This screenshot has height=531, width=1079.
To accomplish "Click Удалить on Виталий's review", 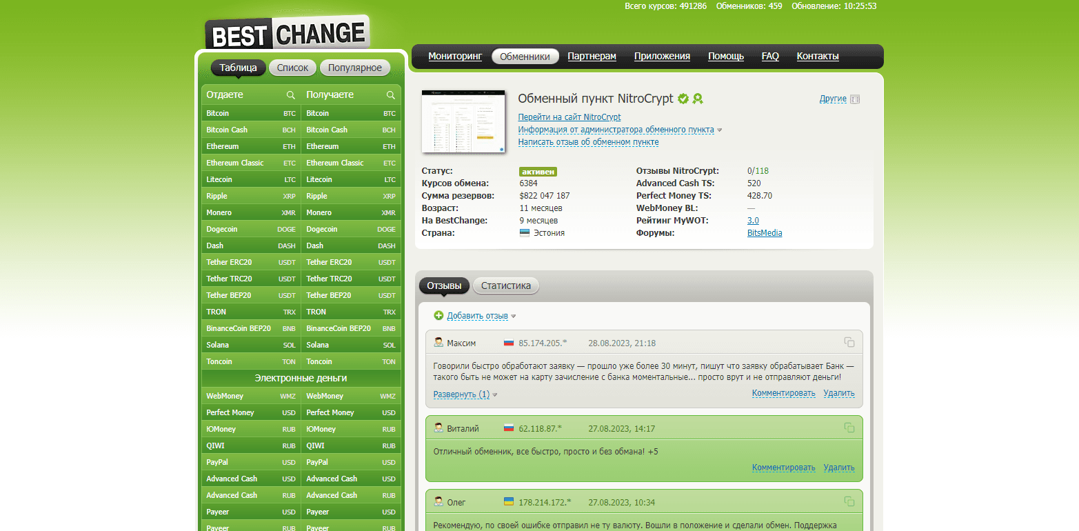I will point(838,468).
